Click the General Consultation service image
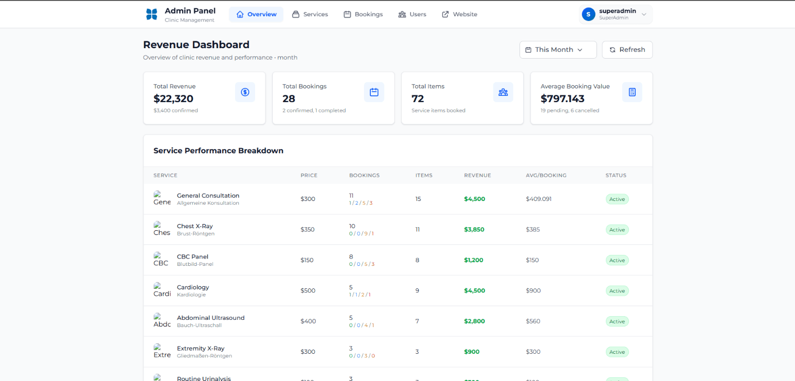Viewport: 795px width, 381px height. (162, 199)
